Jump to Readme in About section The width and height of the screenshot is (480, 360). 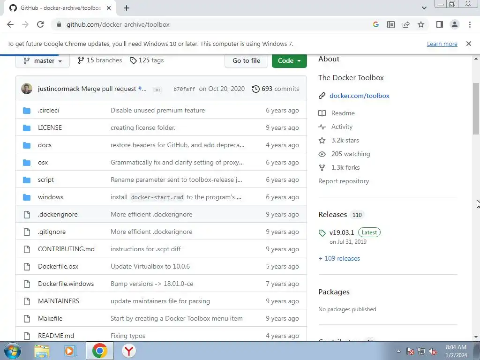point(343,113)
